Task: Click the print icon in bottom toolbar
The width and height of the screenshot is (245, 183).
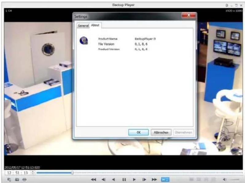Action: (24, 180)
